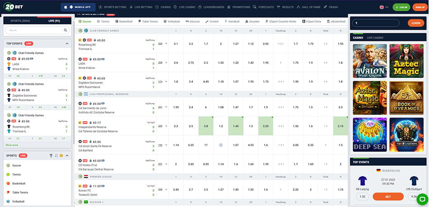Viewport: 429px width, 207px height.
Task: Switch to Live Casino tab in right panel
Action: coord(375,38)
